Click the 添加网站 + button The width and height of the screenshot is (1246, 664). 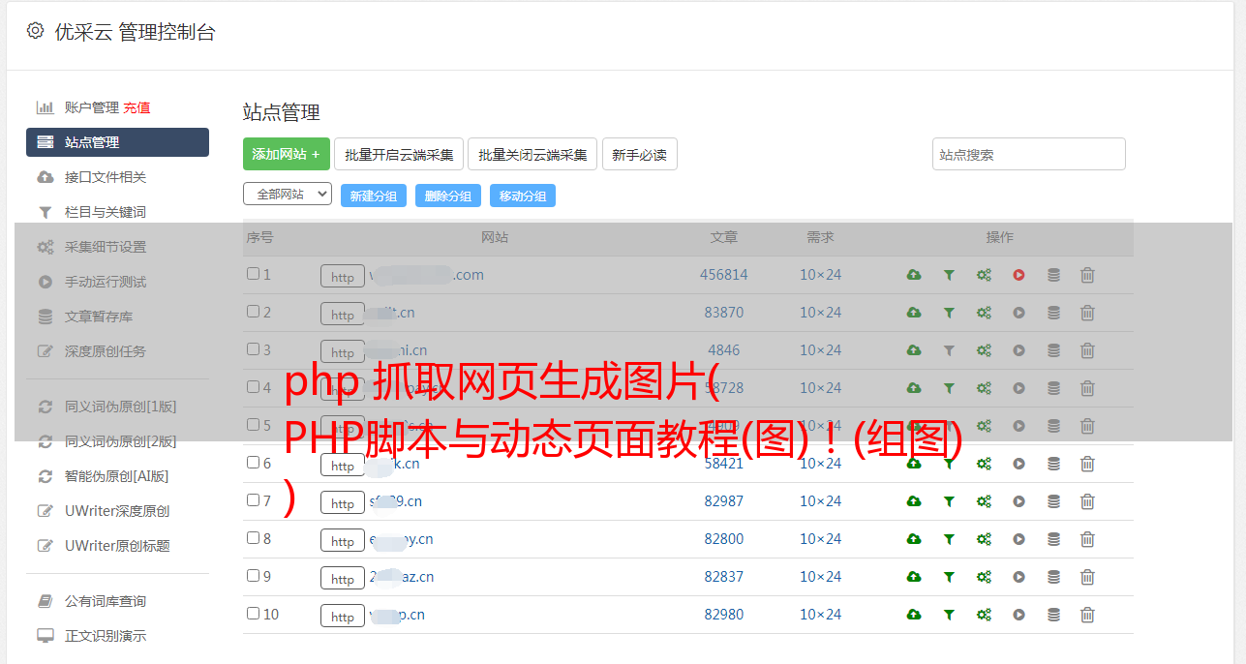[287, 154]
